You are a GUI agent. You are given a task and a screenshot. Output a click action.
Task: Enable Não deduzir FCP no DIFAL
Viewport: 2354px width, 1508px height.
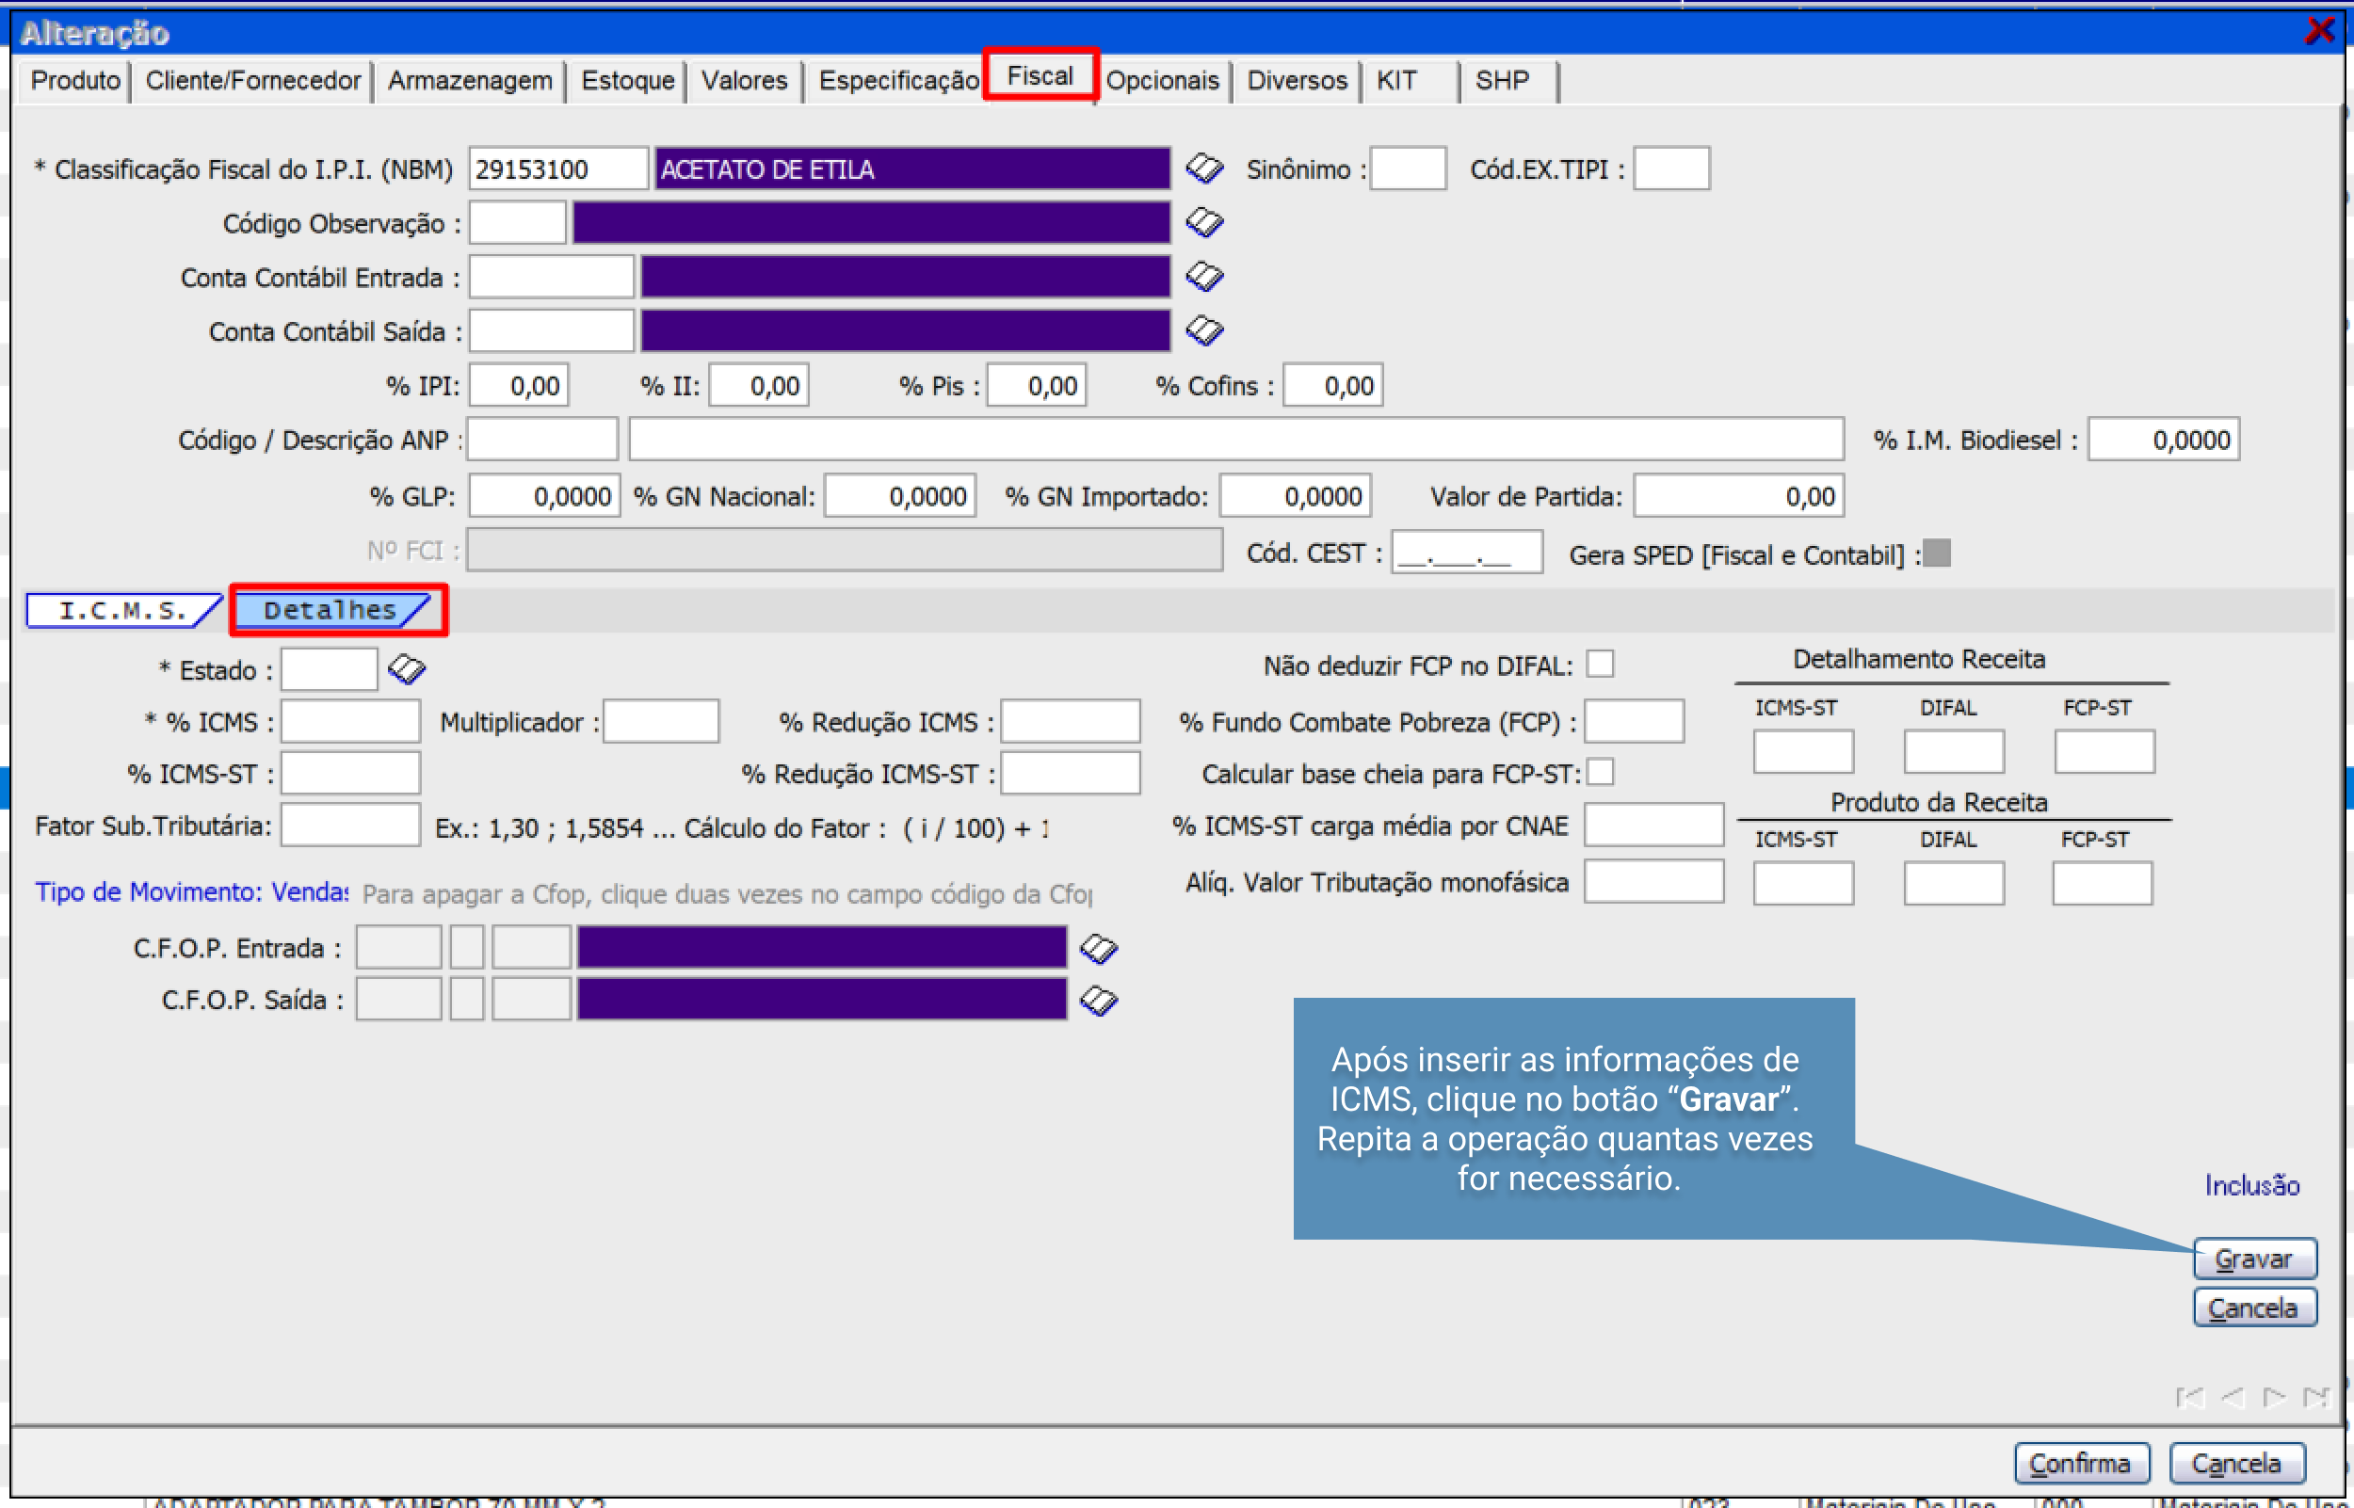coord(1600,664)
